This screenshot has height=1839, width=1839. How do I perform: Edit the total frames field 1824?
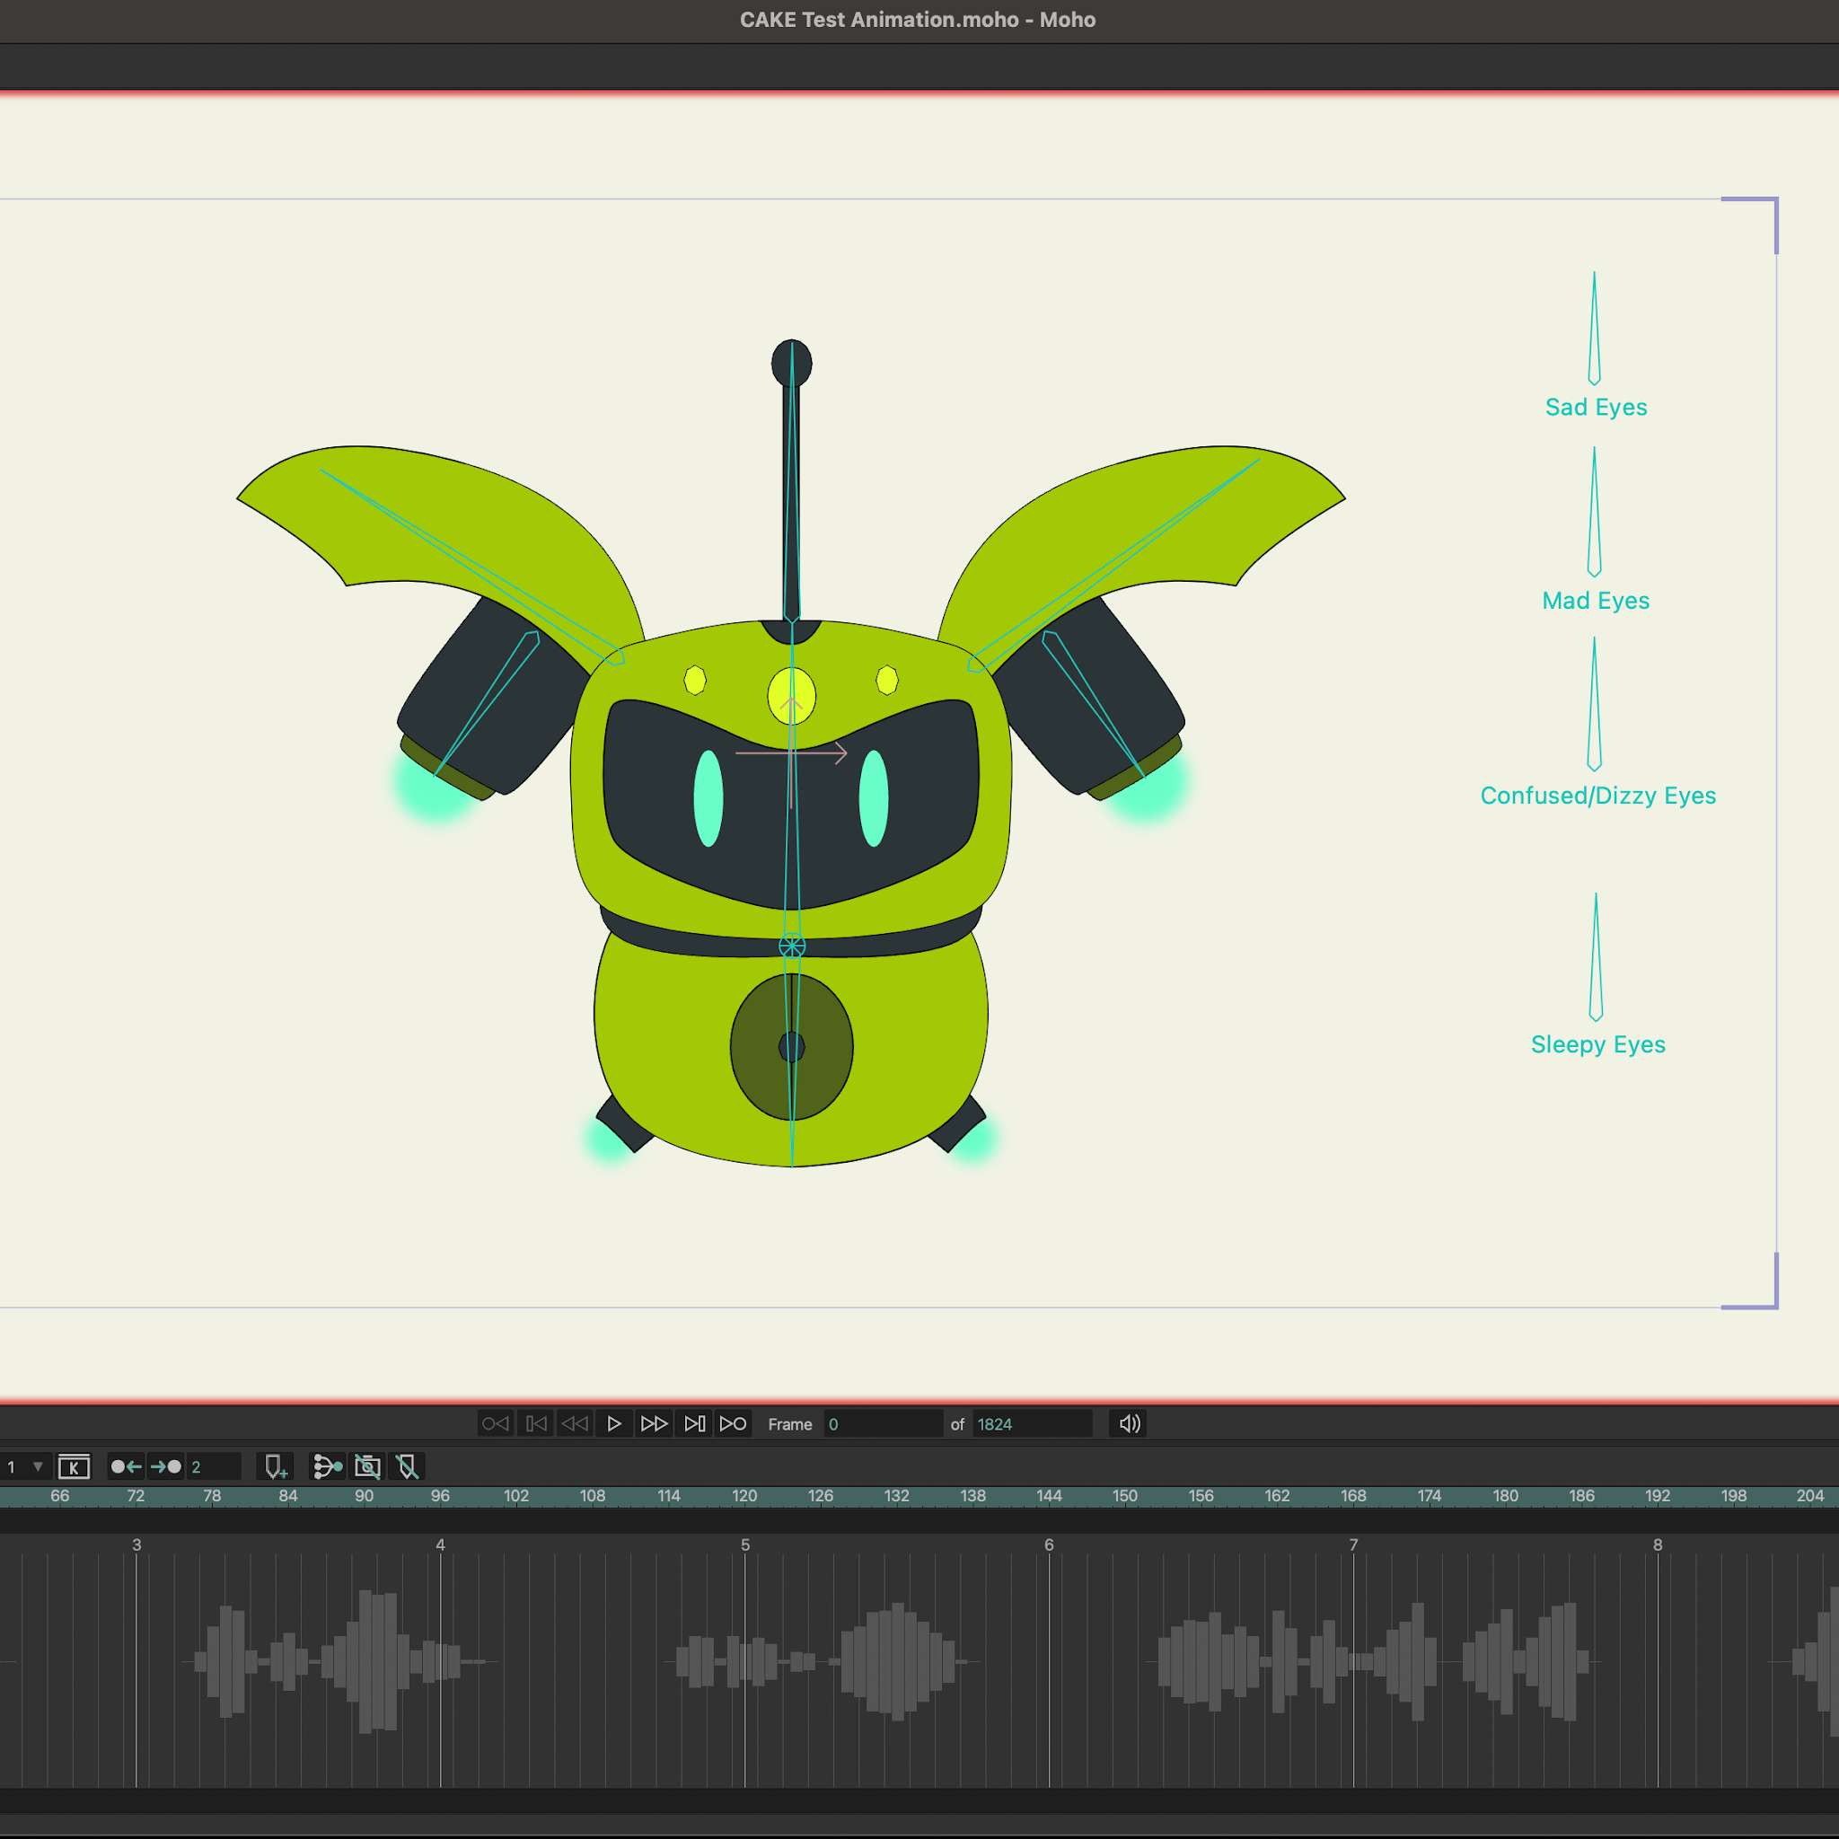click(x=1032, y=1424)
